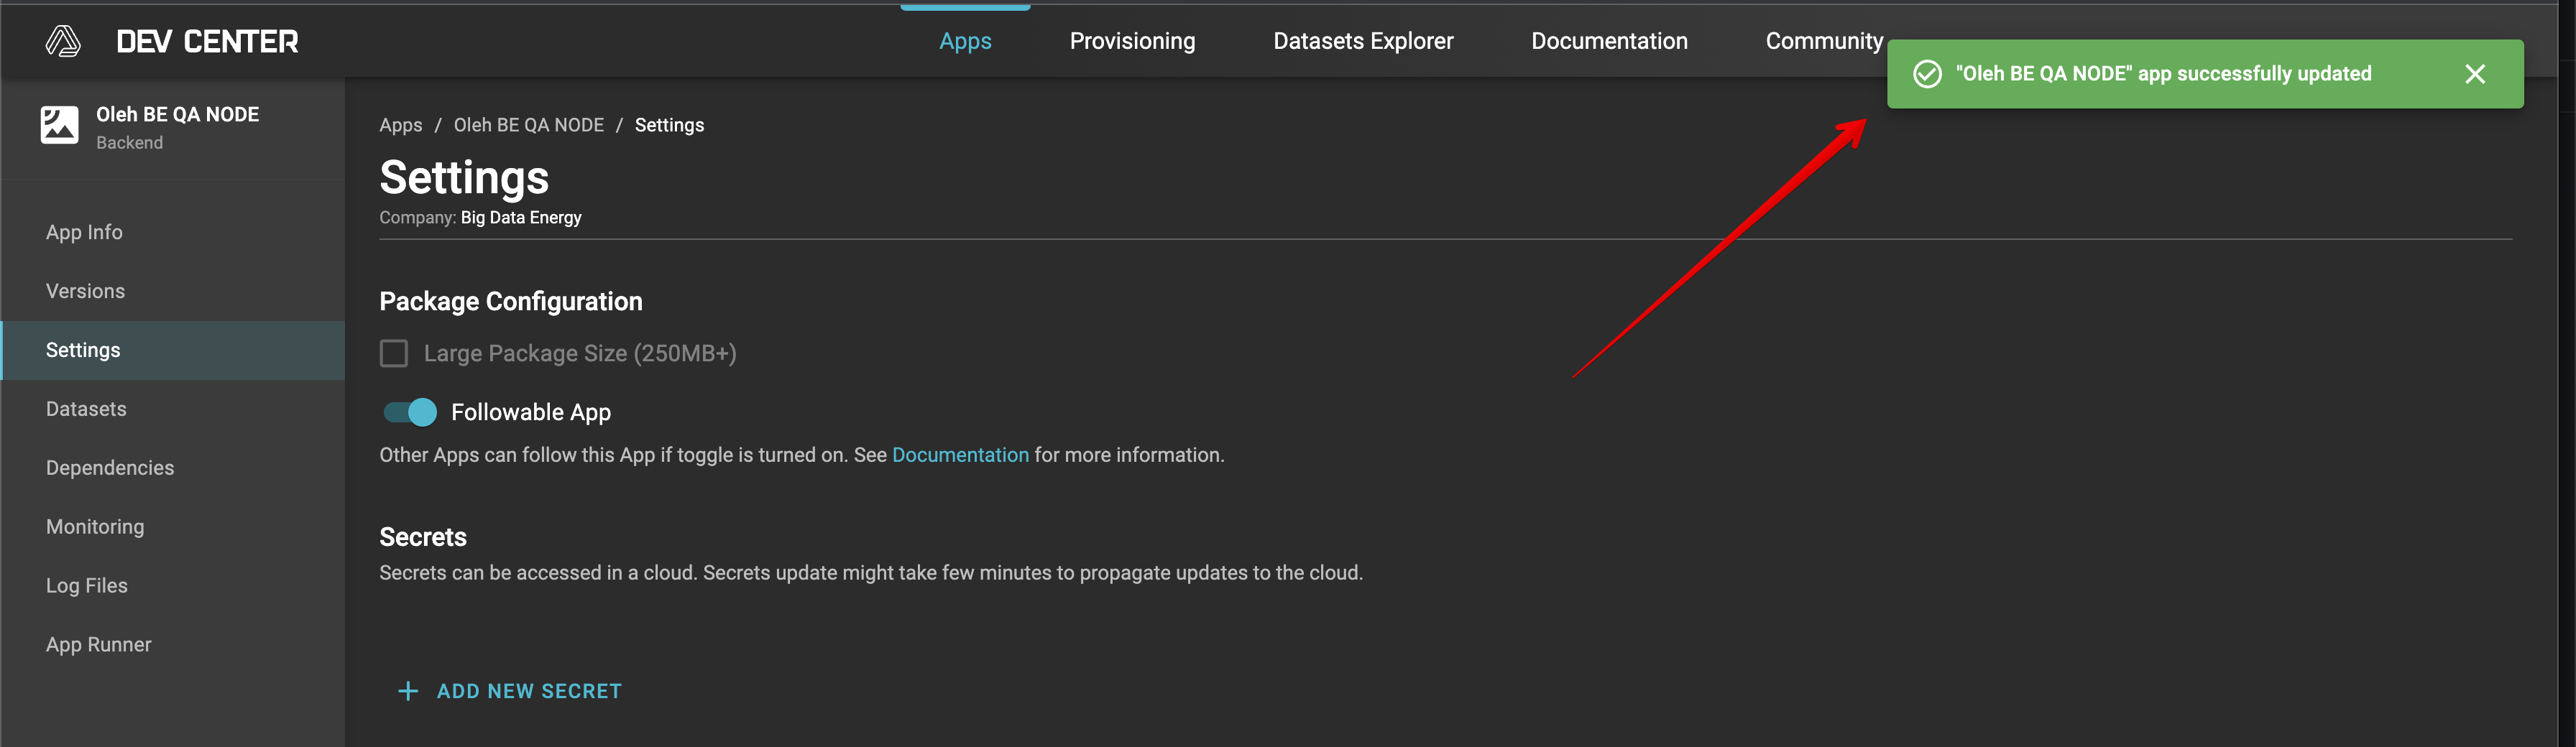This screenshot has height=747, width=2576.
Task: Enable the Large Package Size checkbox
Action: [394, 353]
